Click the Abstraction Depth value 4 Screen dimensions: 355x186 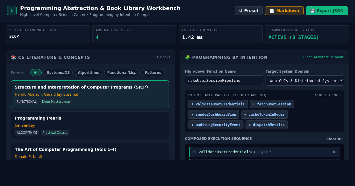[97, 37]
